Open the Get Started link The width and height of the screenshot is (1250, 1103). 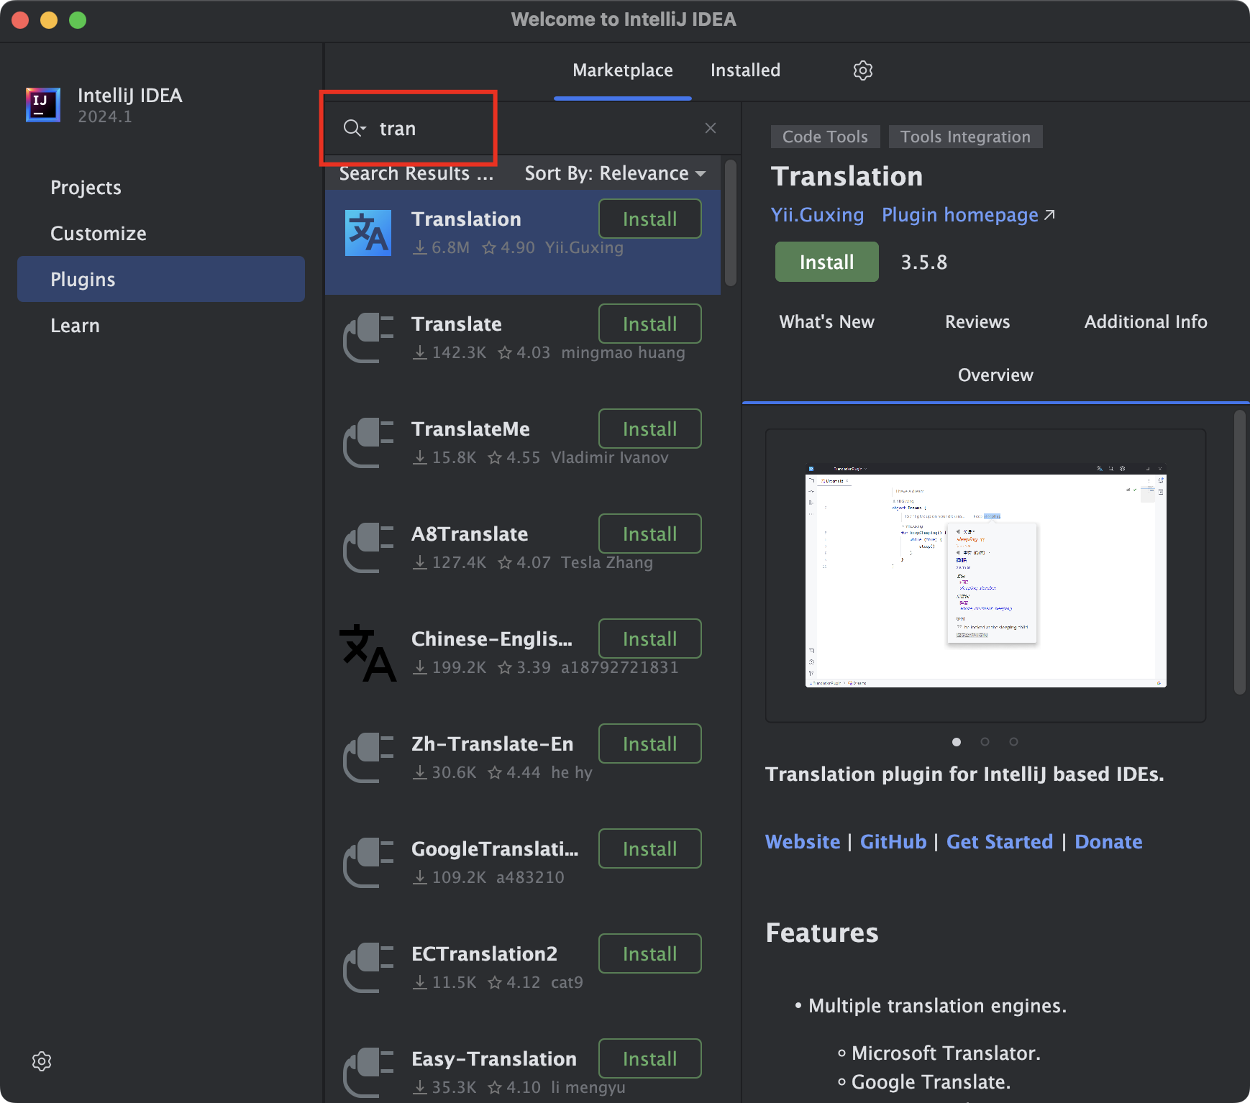pos(1000,842)
